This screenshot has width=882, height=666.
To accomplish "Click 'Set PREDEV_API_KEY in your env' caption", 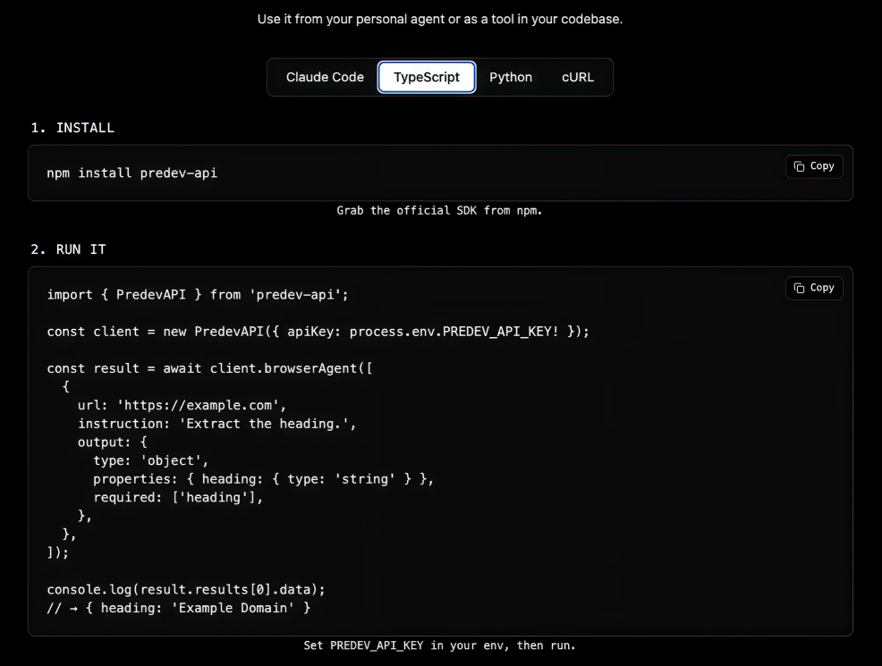I will click(439, 645).
